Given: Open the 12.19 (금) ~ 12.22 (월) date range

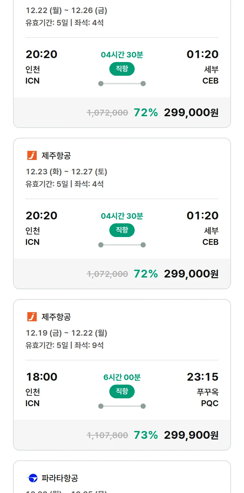Looking at the screenshot, I should pyautogui.click(x=66, y=333).
